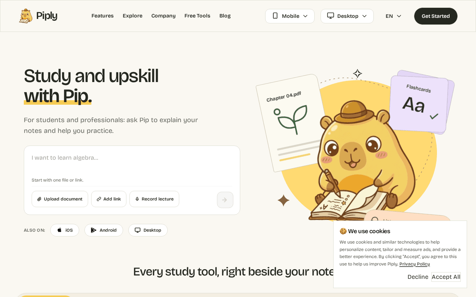476x297 pixels.
Task: Click the Add link button
Action: pyautogui.click(x=109, y=199)
